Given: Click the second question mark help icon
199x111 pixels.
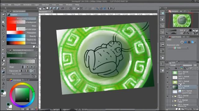Looking at the screenshot, I should tap(113, 8).
